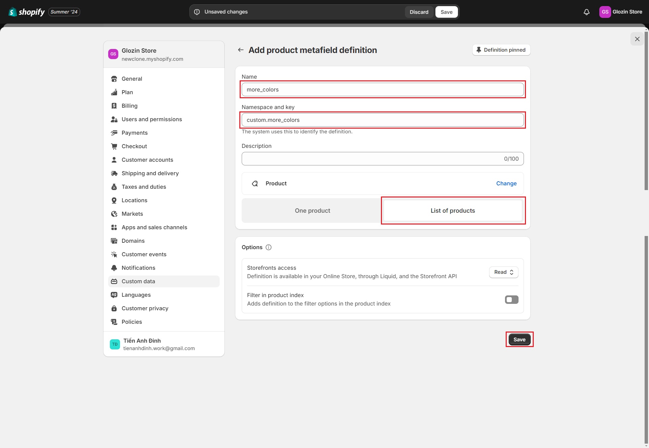Open the Custom data settings section
Viewport: 649px width, 448px height.
[138, 282]
